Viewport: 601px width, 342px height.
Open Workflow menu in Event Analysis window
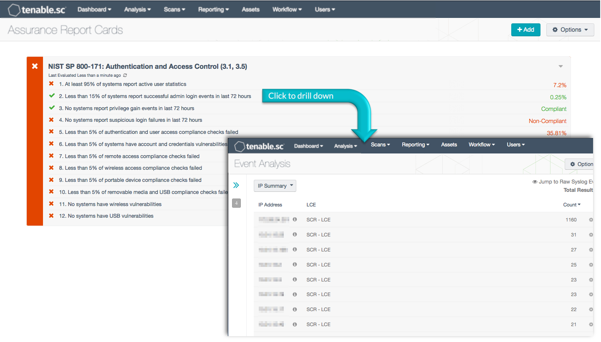coord(482,145)
